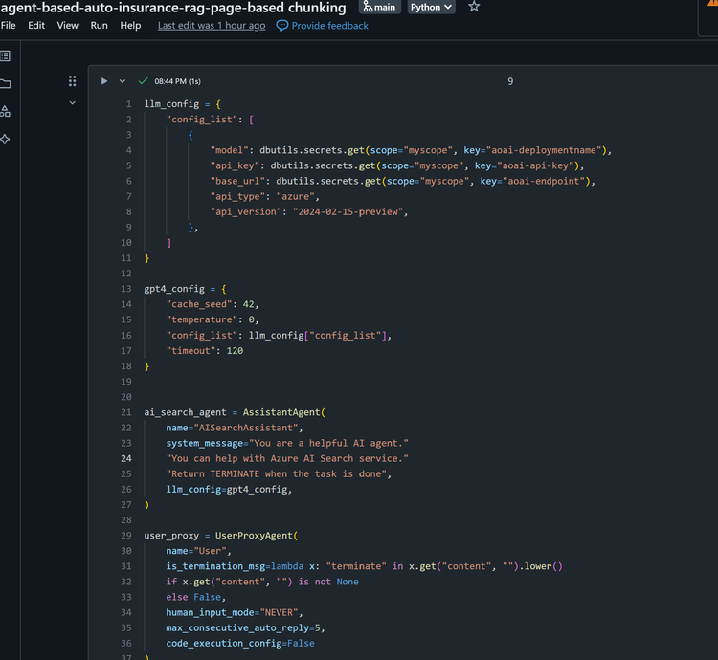The width and height of the screenshot is (718, 660).
Task: Open the catalog shapes sidebar icon
Action: [6, 111]
